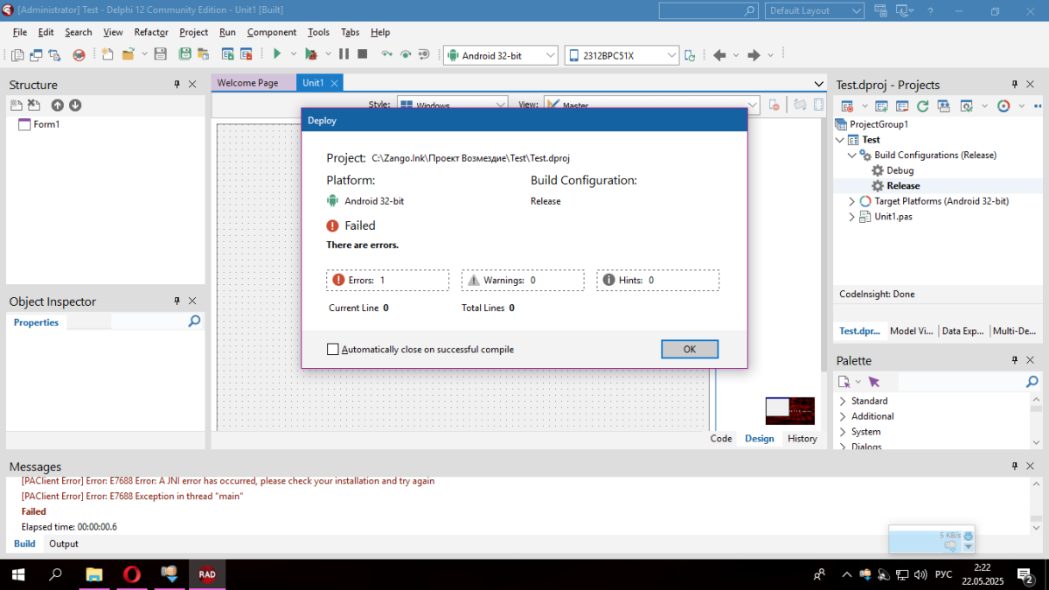Click the back navigation arrow
Viewport: 1049px width, 590px height.
tap(719, 55)
